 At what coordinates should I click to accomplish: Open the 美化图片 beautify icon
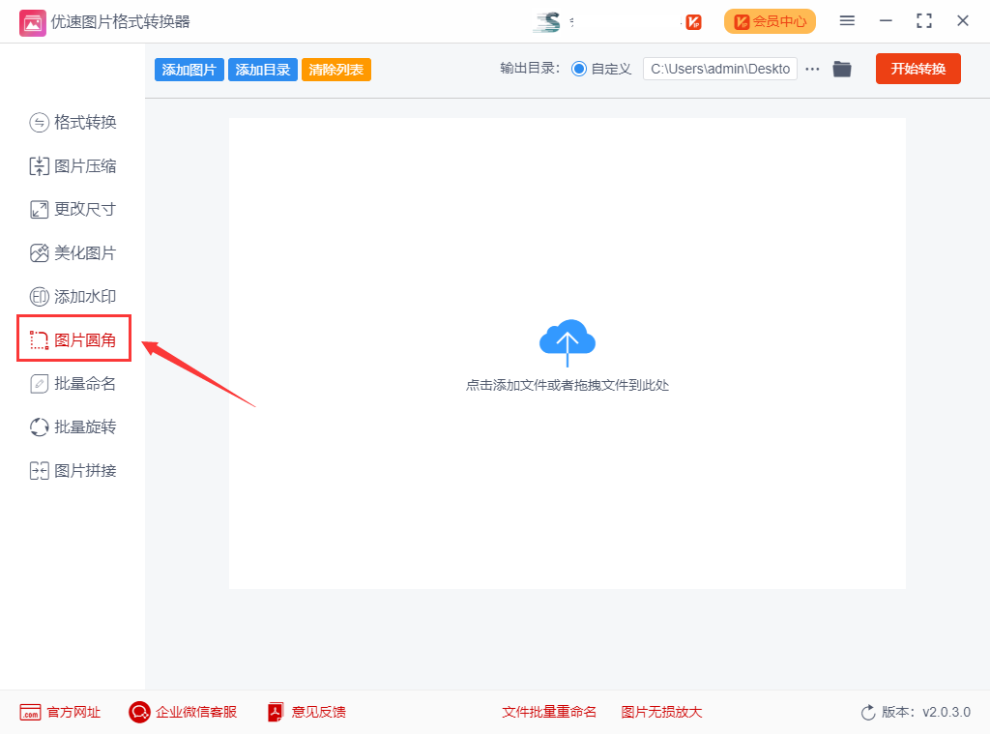pyautogui.click(x=39, y=253)
